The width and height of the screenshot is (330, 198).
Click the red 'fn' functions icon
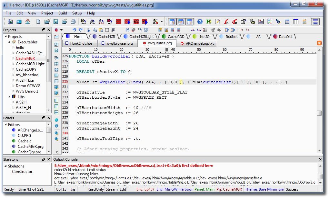(x=226, y=22)
